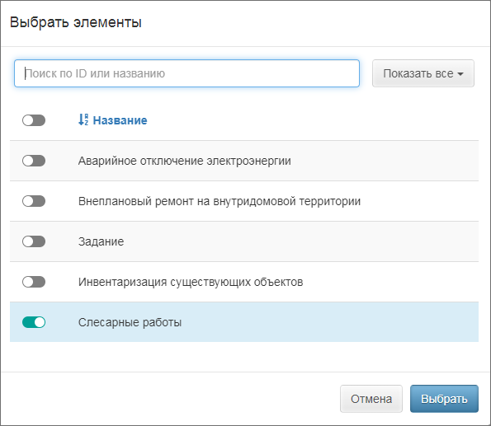Turn on the Задание toggle

[34, 241]
